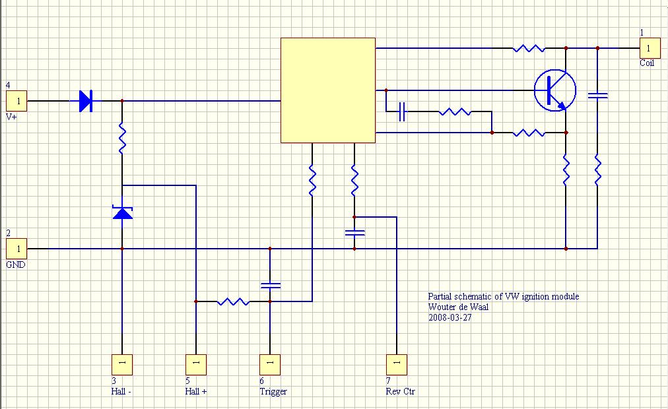
Task: Select the Rev Ctr connector pad
Action: point(397,364)
